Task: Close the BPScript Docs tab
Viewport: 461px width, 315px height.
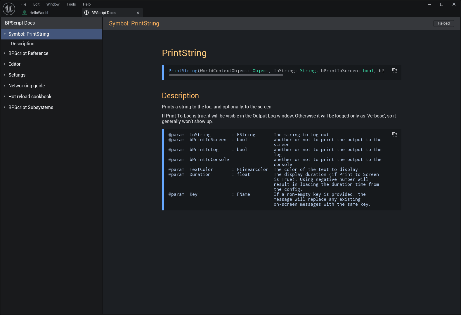Action: click(x=138, y=13)
